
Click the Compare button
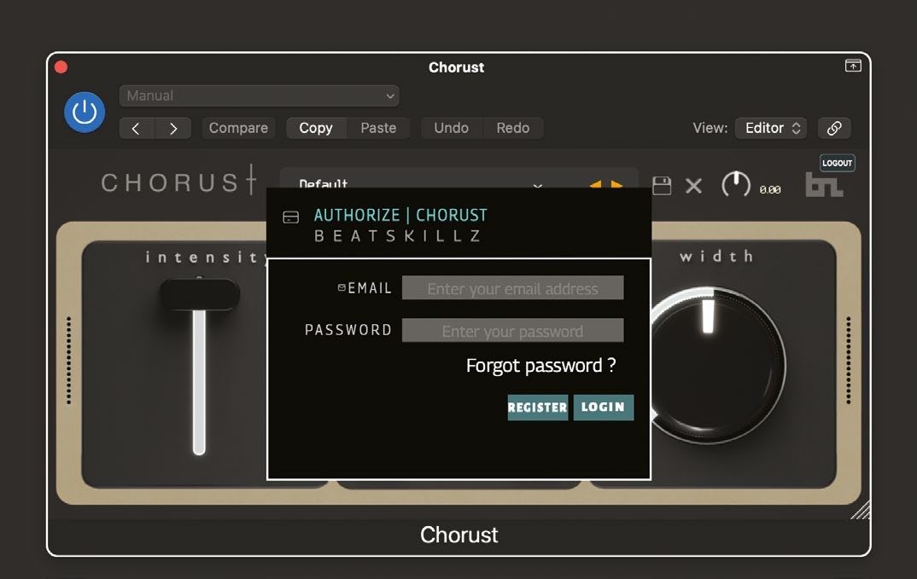[238, 128]
